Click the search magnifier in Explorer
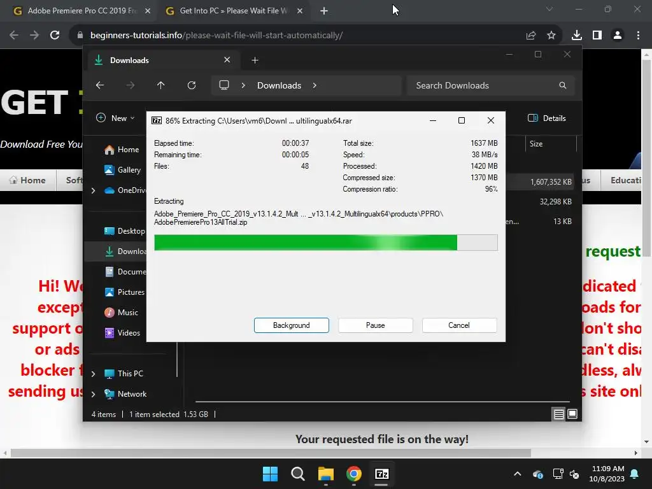Viewport: 652px width, 489px height. (x=563, y=85)
